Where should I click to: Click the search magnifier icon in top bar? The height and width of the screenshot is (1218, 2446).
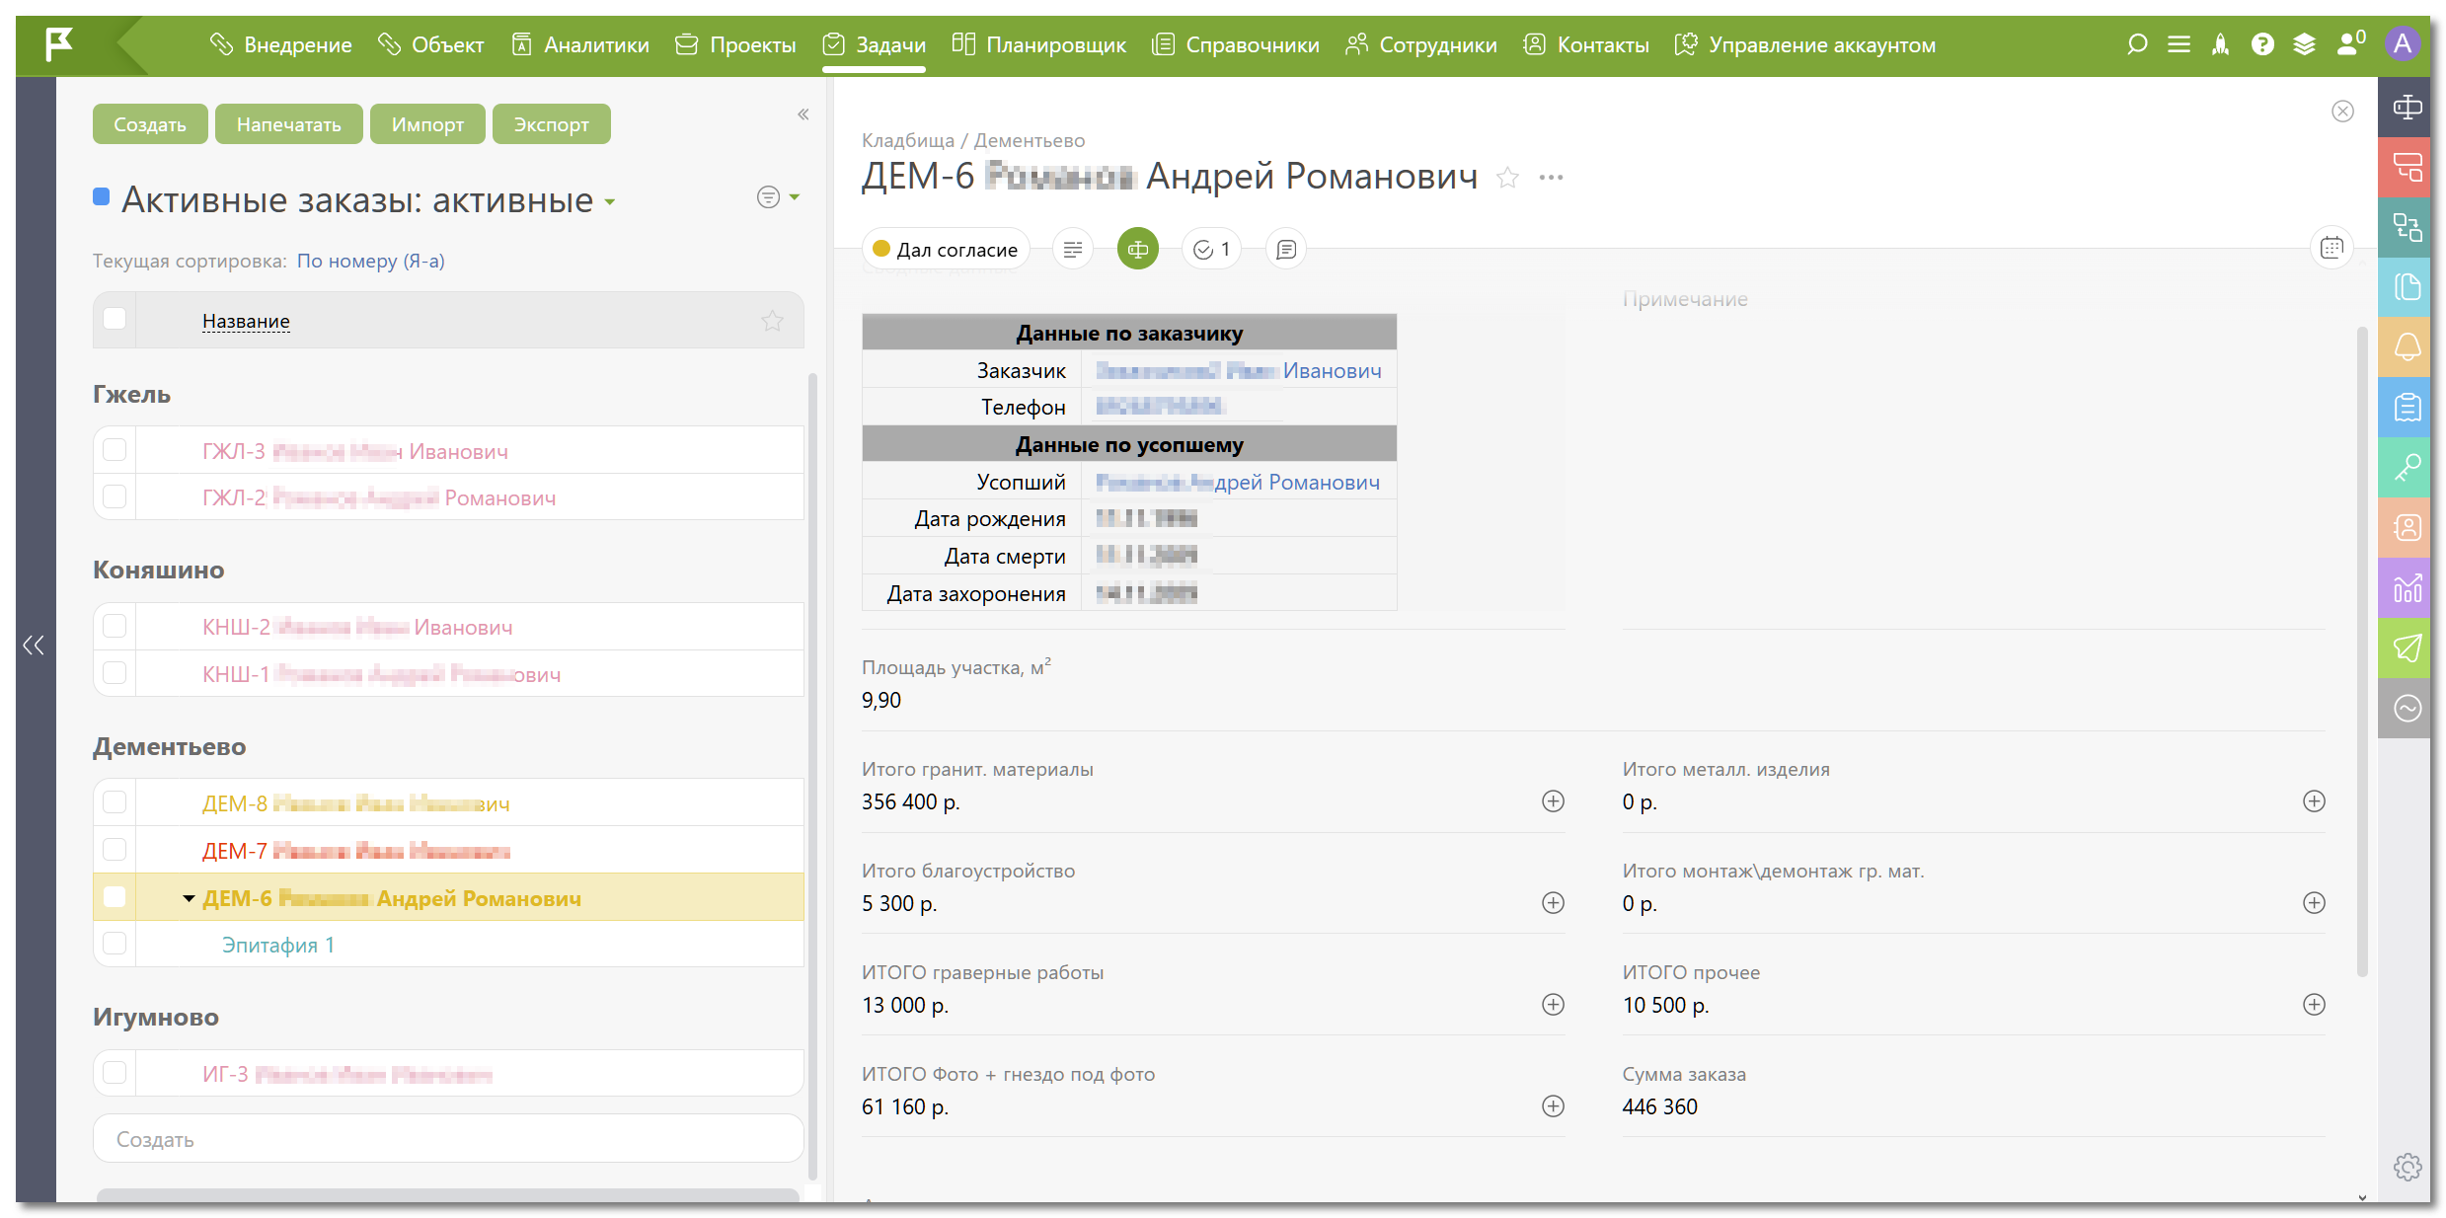click(x=2137, y=44)
